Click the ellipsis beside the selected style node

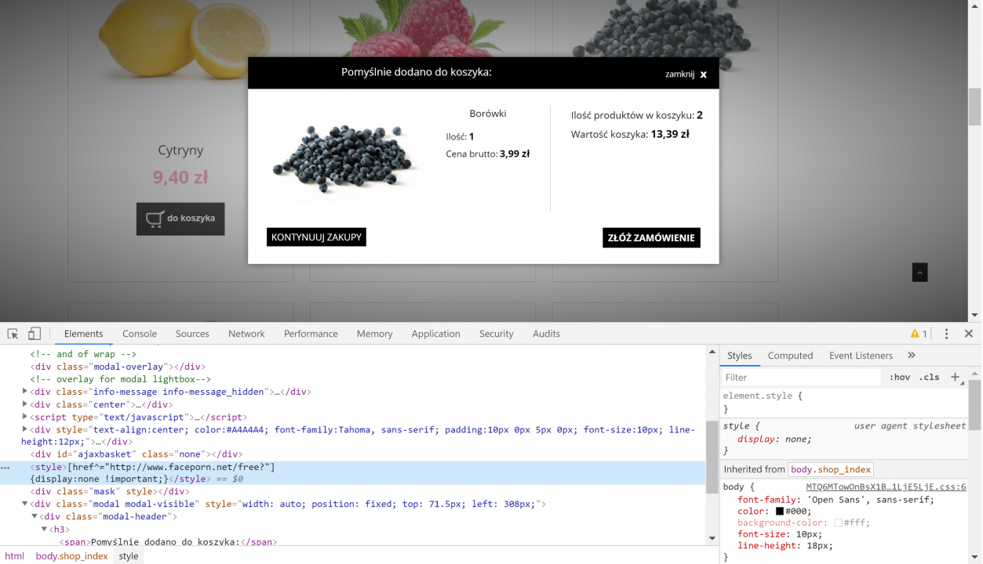[x=6, y=467]
